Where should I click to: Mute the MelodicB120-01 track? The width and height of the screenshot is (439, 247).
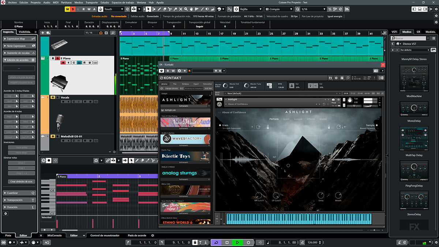53,136
